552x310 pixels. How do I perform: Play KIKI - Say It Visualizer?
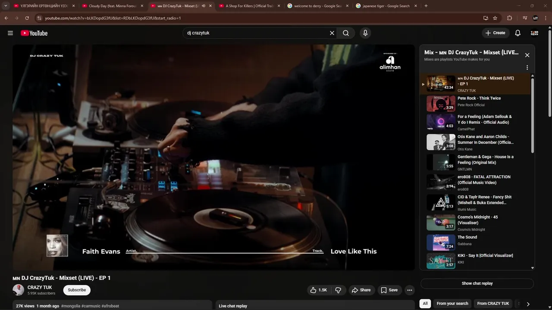pyautogui.click(x=474, y=261)
